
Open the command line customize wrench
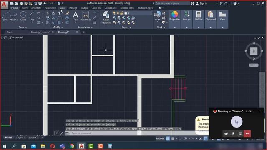[x=62, y=133]
